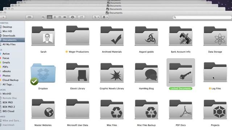The height and width of the screenshot is (130, 232).
Task: Open the Weger Productions folder icon
Action: 78,35
